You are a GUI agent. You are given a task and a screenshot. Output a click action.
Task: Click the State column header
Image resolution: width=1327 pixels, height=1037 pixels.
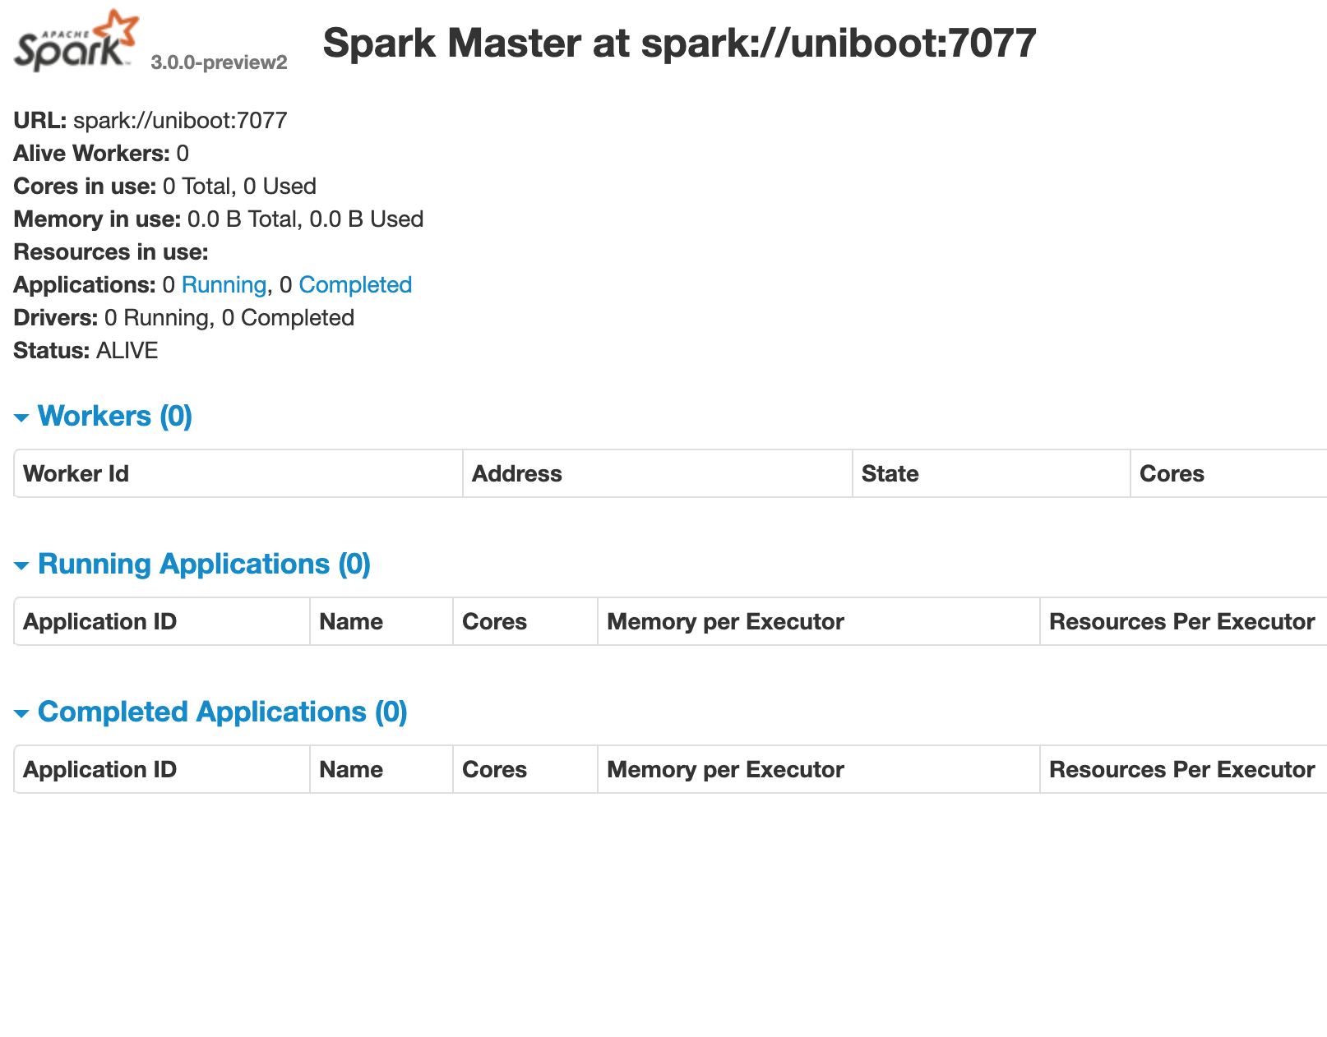pyautogui.click(x=890, y=473)
